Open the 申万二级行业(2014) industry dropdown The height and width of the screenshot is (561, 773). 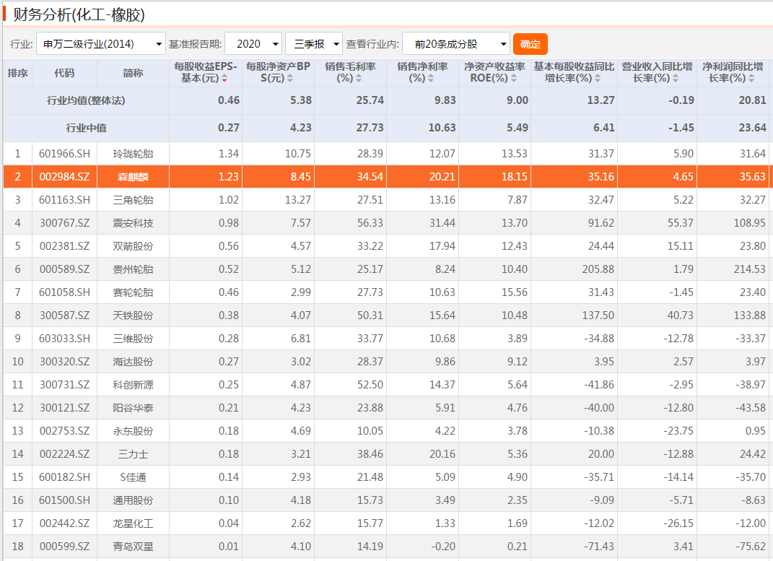click(100, 44)
